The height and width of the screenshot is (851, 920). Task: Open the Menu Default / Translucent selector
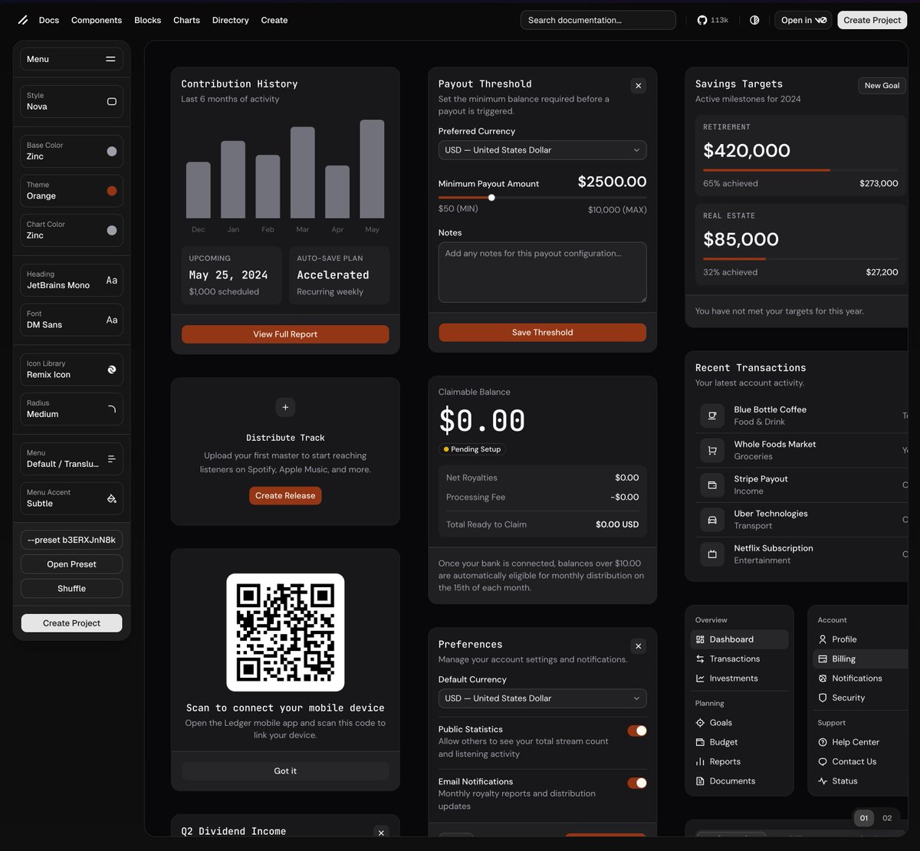click(71, 458)
